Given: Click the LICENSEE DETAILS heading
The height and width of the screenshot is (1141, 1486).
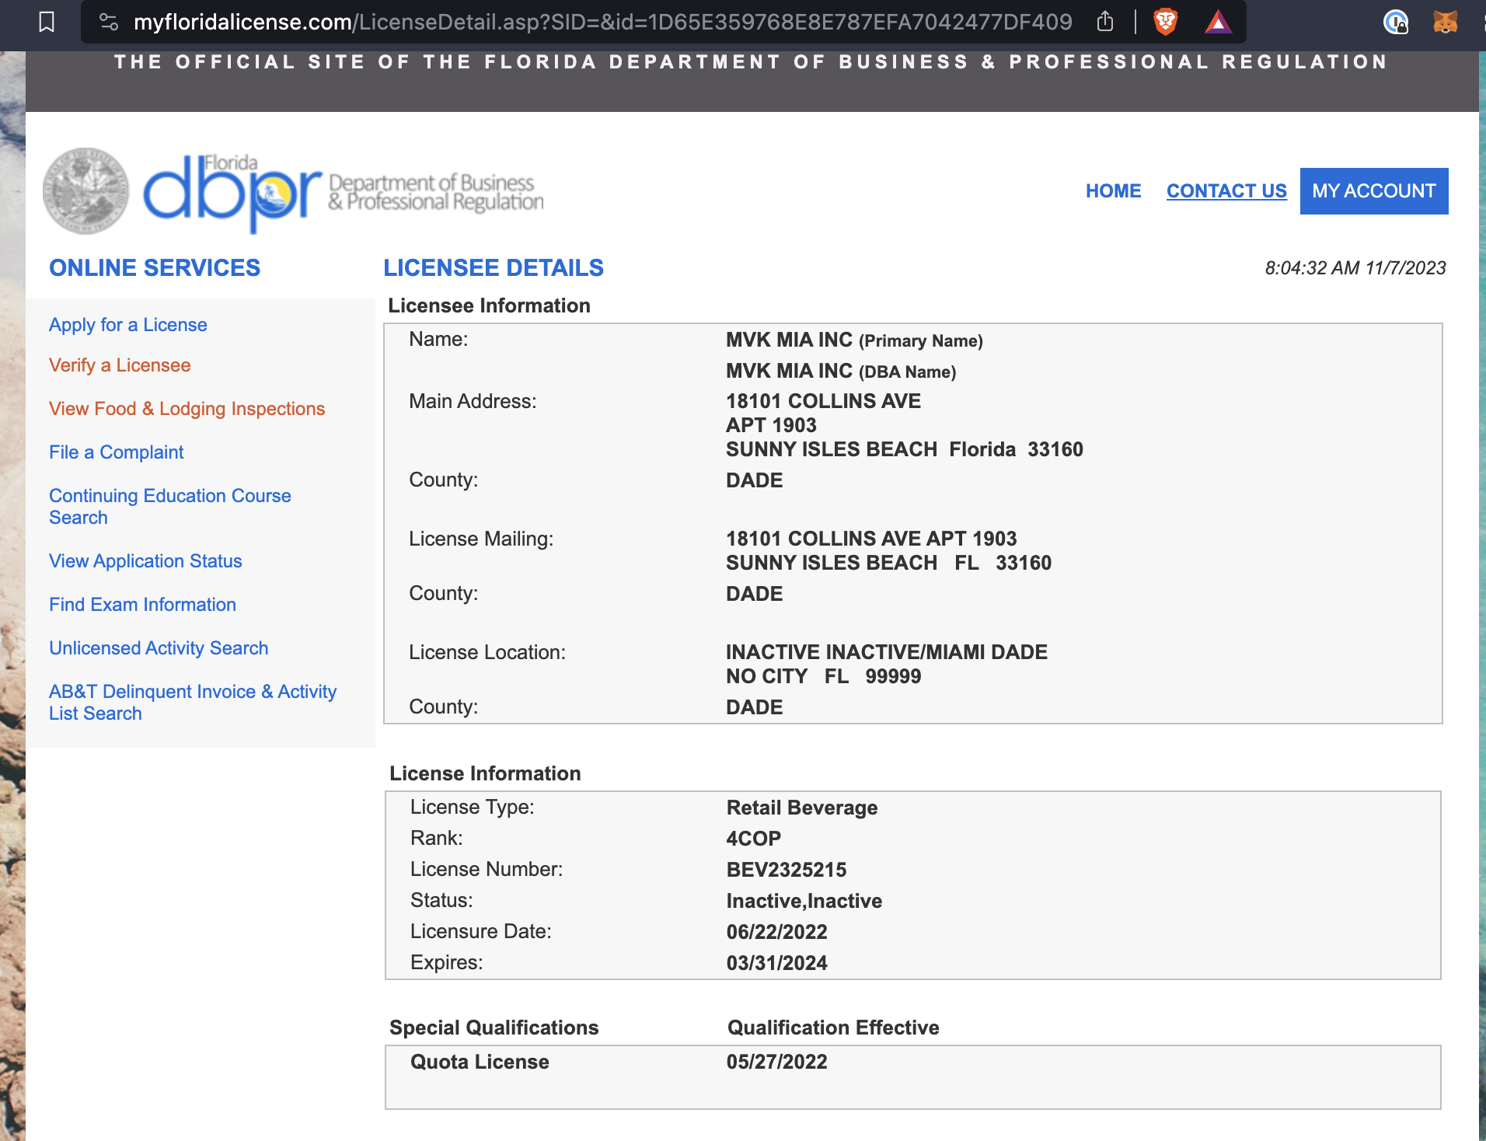Looking at the screenshot, I should point(494,268).
